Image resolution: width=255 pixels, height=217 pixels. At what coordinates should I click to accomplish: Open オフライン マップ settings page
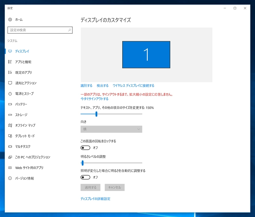[x=25, y=125]
